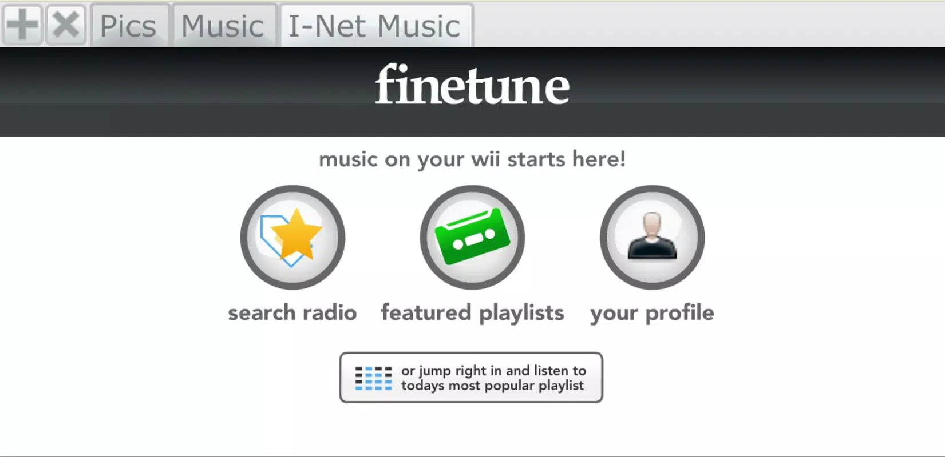
Task: Add a new tab with the plus icon
Action: [x=22, y=25]
